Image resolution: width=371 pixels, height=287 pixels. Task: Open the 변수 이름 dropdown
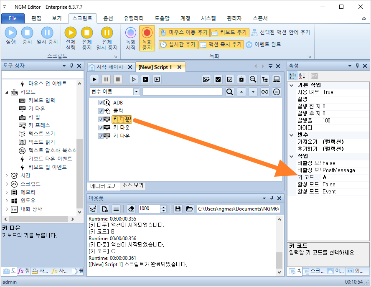coord(136,92)
